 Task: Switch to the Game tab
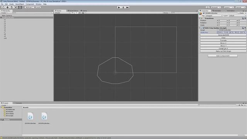[x=84, y=11]
